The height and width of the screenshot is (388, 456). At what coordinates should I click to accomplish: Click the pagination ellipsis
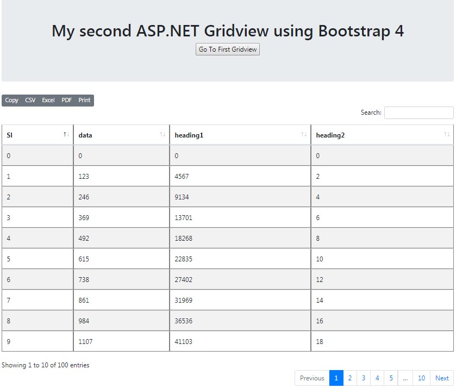coord(405,378)
